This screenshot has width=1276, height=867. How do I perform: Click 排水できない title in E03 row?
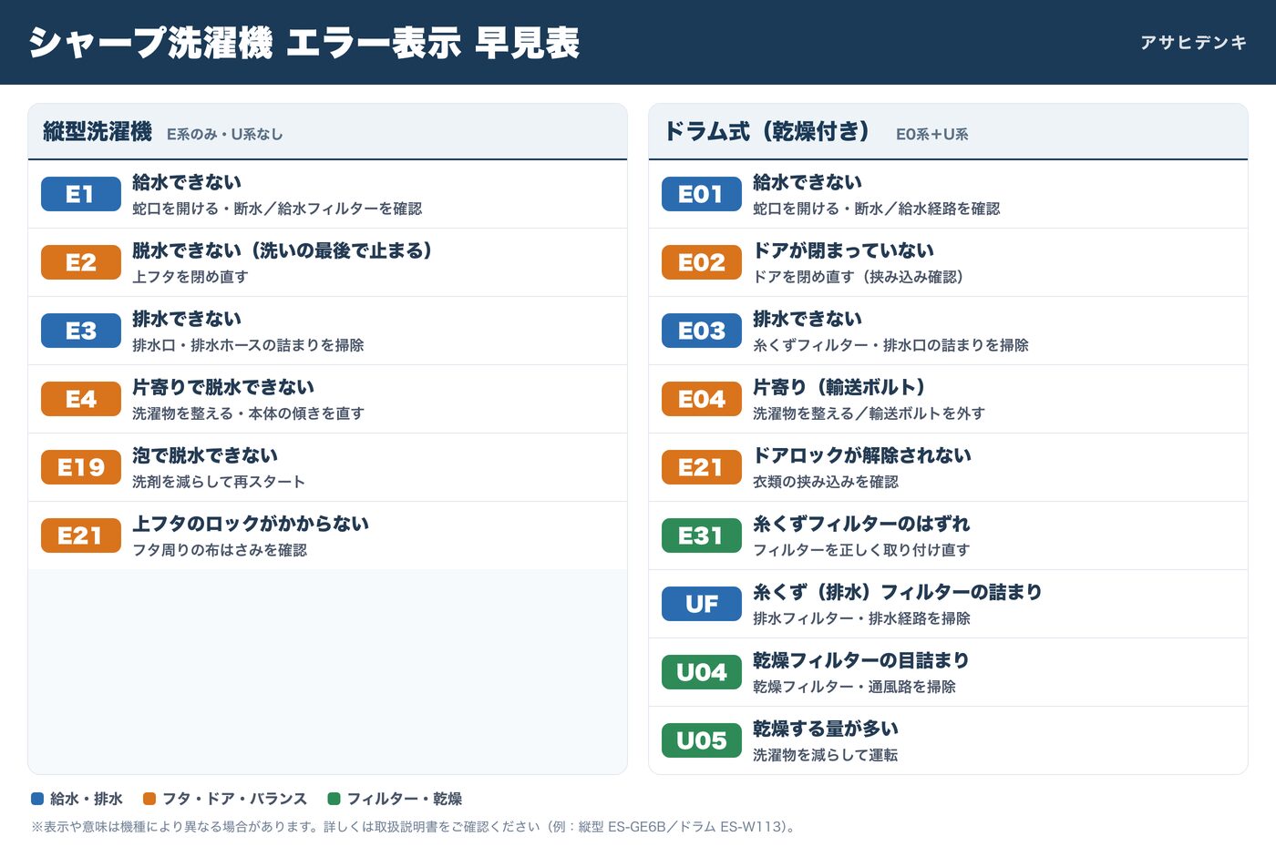pos(808,319)
